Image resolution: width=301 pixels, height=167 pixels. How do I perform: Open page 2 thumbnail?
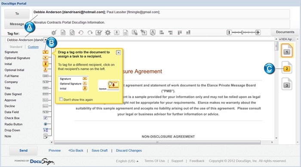pos(287,68)
